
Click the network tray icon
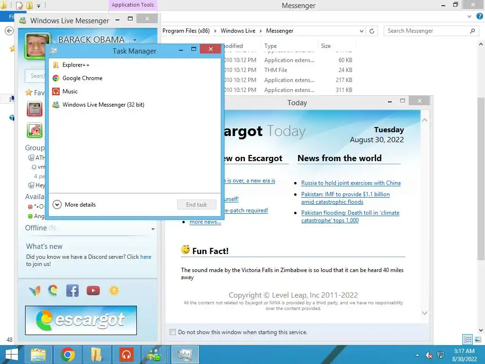click(440, 355)
